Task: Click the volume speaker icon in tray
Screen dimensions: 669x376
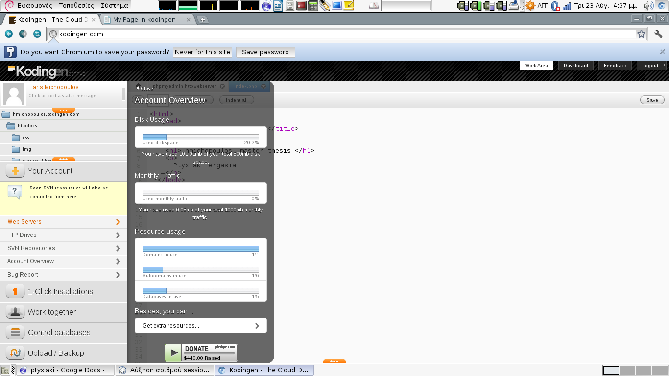Action: (x=648, y=6)
